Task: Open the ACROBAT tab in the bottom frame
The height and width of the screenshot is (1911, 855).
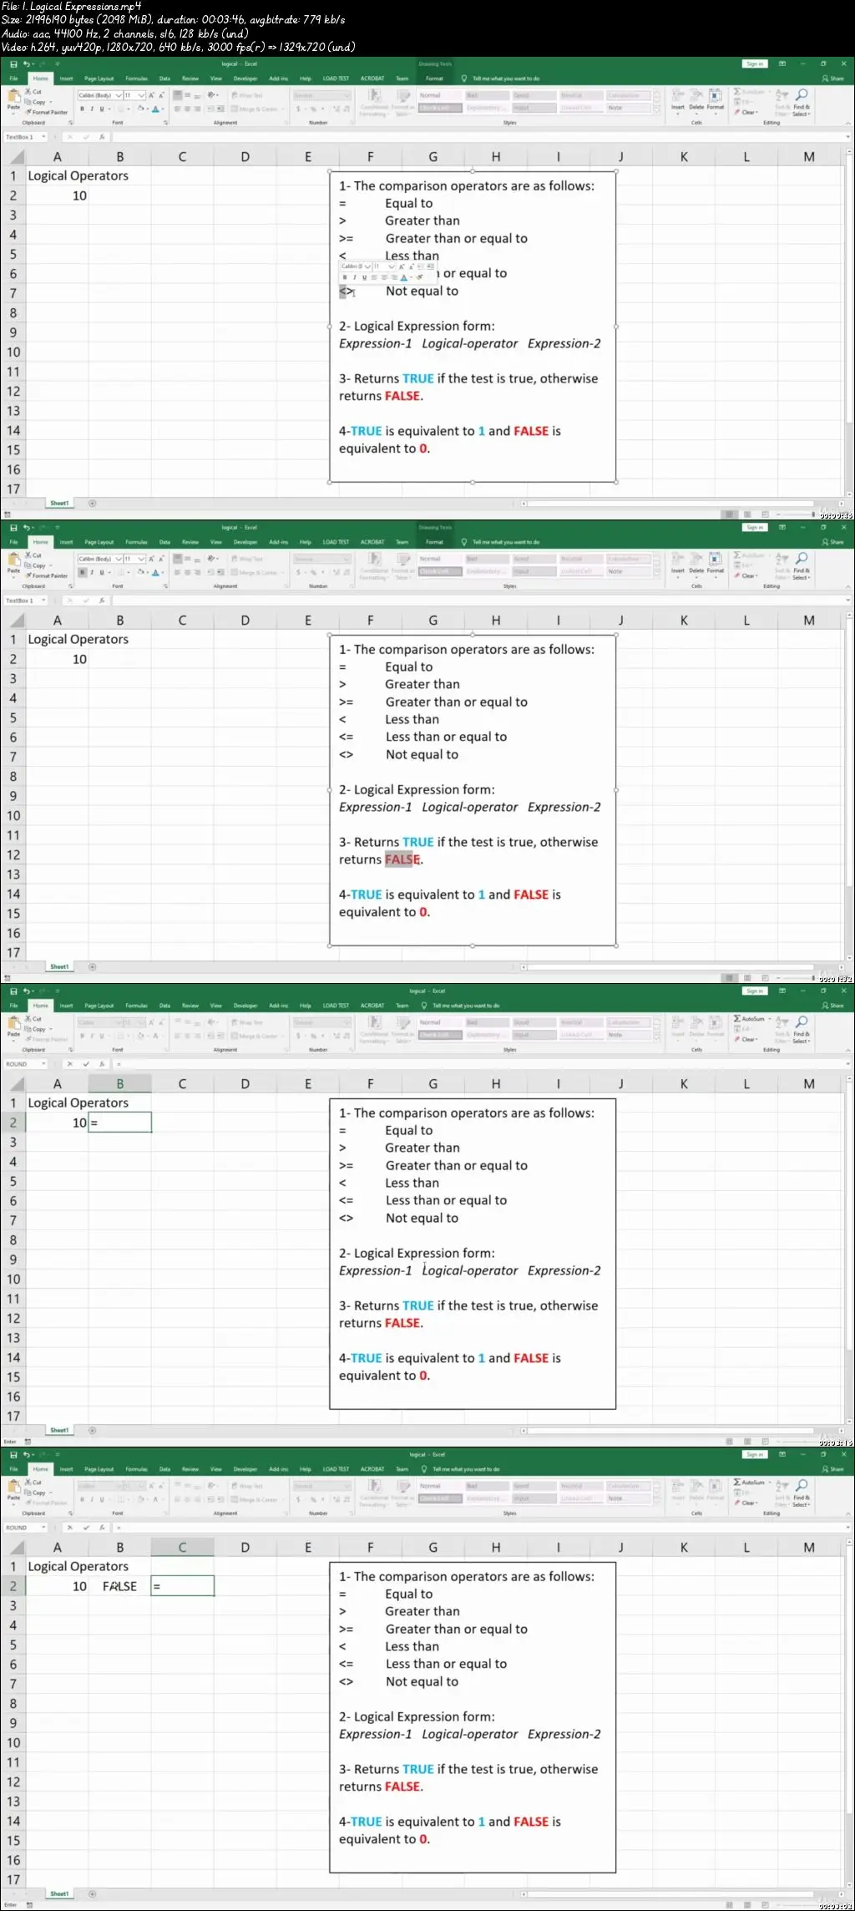Action: click(x=372, y=1469)
